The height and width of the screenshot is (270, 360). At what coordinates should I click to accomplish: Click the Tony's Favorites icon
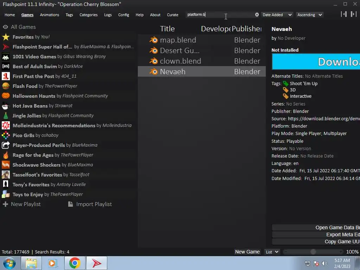click(6, 185)
